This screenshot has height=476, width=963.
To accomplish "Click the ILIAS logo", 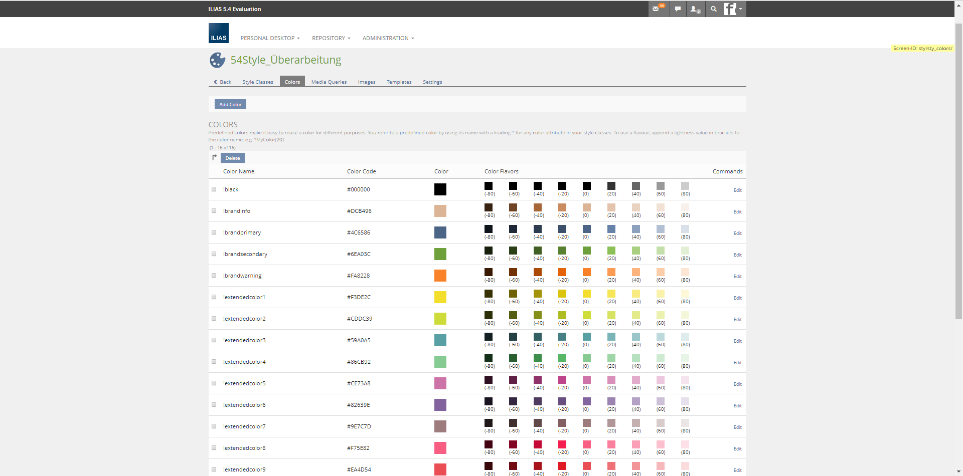I will point(218,33).
